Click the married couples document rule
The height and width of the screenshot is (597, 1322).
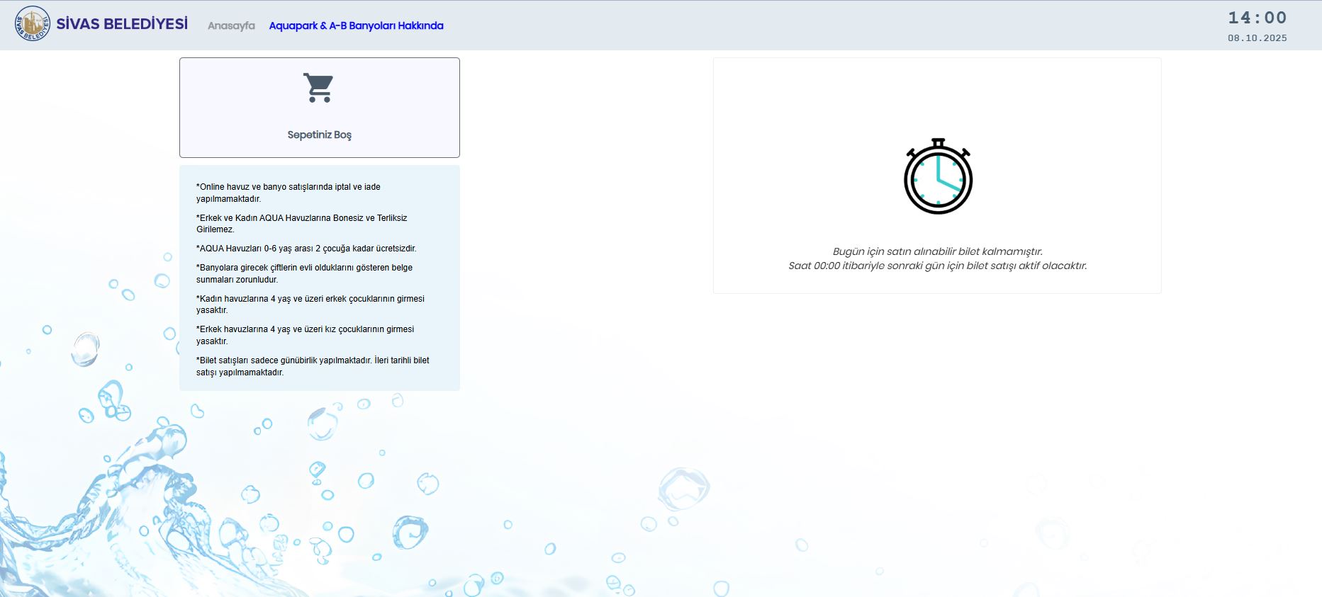pos(304,273)
